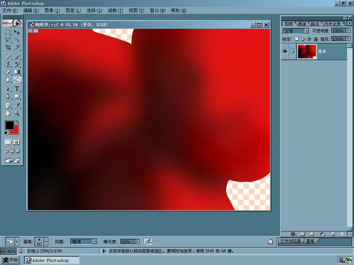
Task: Toggle airbrush option in options bar
Action: click(148, 242)
